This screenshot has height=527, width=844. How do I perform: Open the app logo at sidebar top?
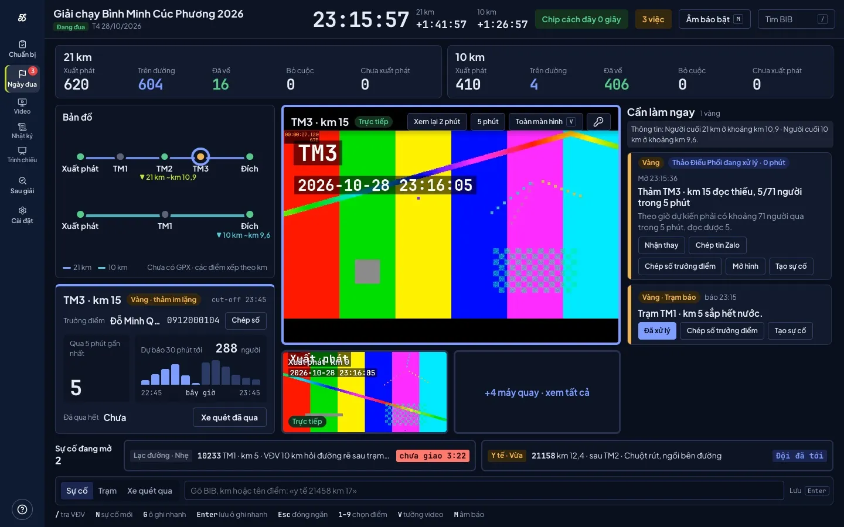[x=22, y=18]
